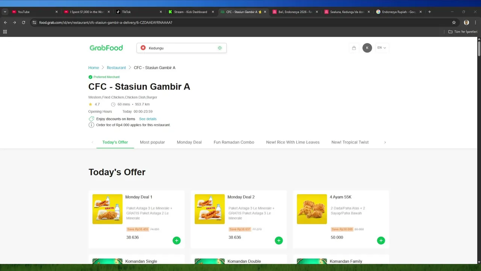481x271 pixels.
Task: Click the 4.7 star rating
Action: pos(94,104)
